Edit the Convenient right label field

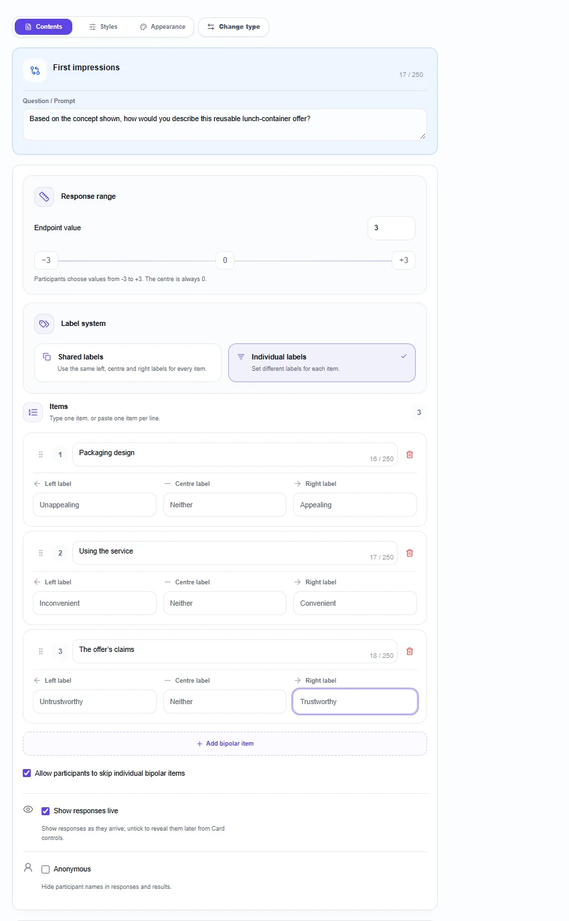pyautogui.click(x=355, y=603)
